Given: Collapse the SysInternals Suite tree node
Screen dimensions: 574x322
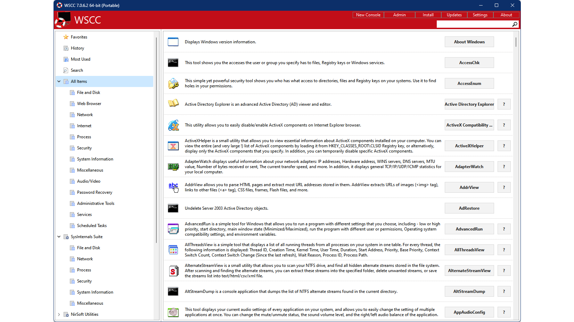Looking at the screenshot, I should click(59, 237).
